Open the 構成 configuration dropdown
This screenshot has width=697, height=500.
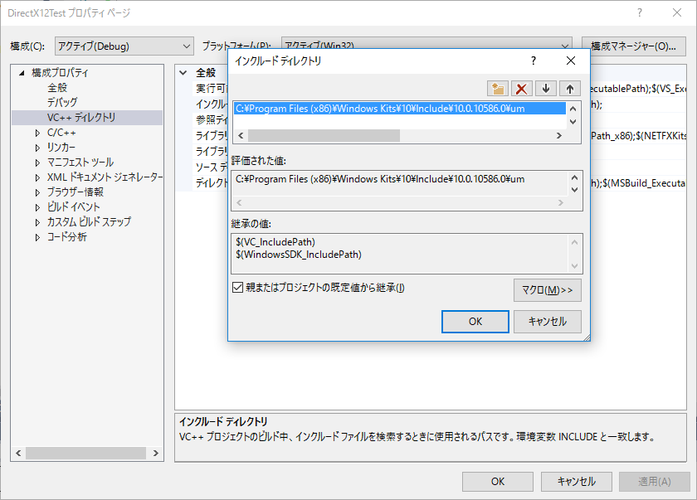pos(124,46)
